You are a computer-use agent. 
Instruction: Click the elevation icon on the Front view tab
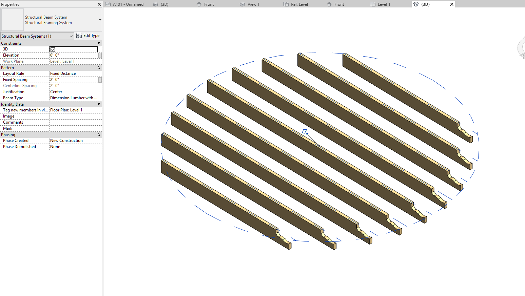[198, 4]
